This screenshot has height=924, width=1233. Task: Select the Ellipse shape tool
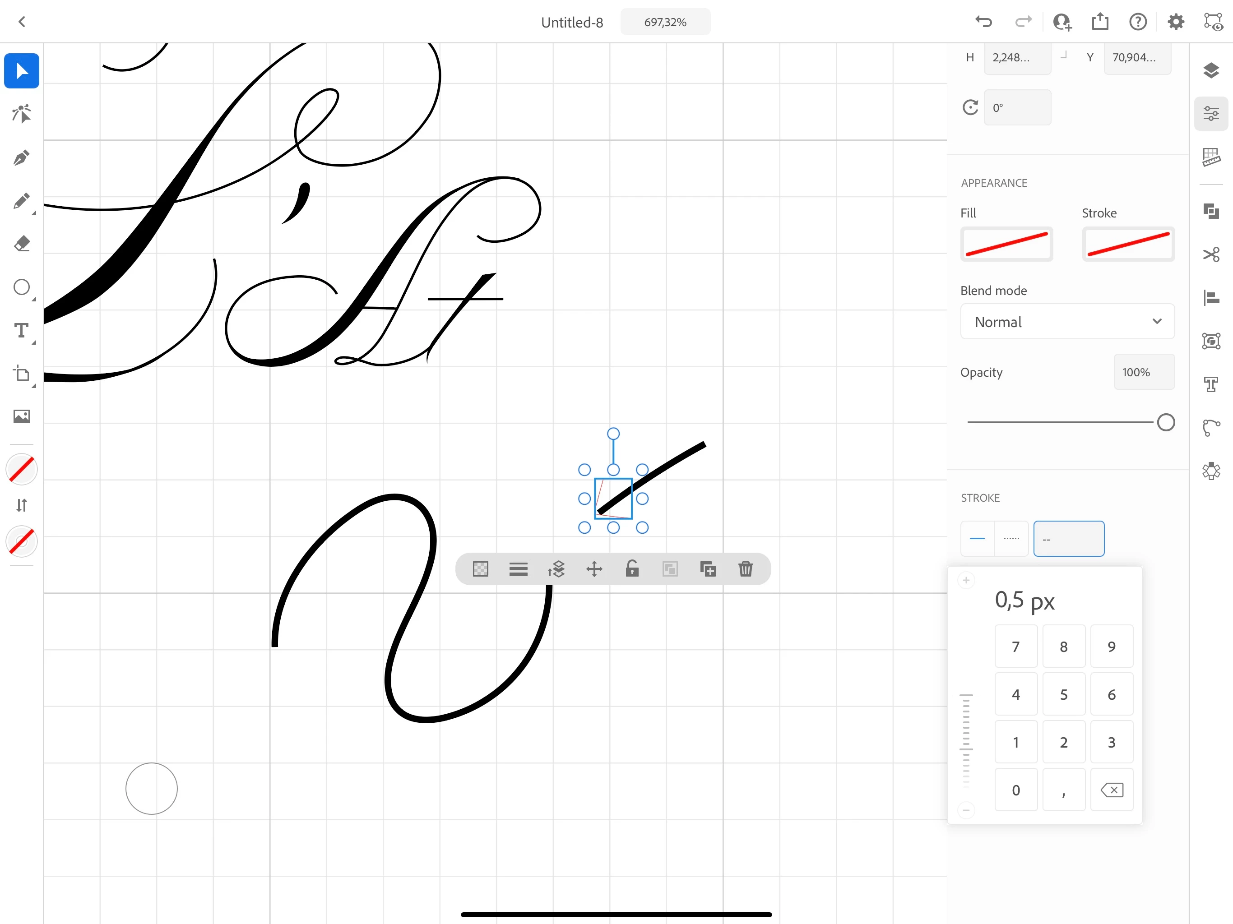[21, 287]
